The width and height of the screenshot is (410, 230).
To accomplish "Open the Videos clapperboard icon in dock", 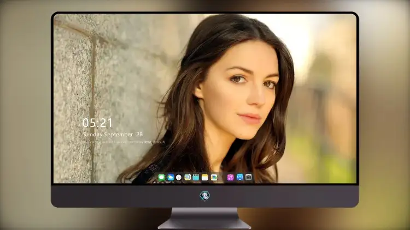I will click(x=196, y=177).
